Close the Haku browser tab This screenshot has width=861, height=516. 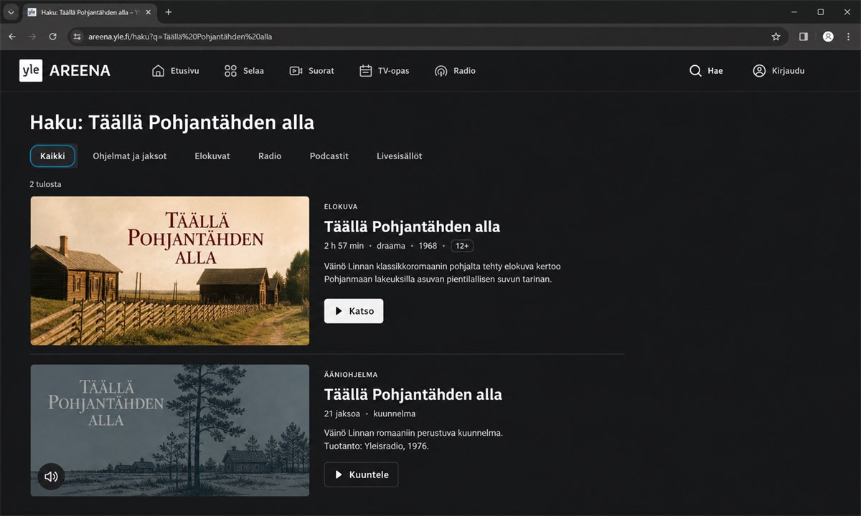(x=149, y=12)
